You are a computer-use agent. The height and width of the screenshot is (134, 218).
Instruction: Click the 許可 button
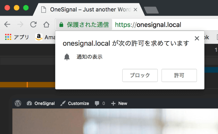point(179,75)
